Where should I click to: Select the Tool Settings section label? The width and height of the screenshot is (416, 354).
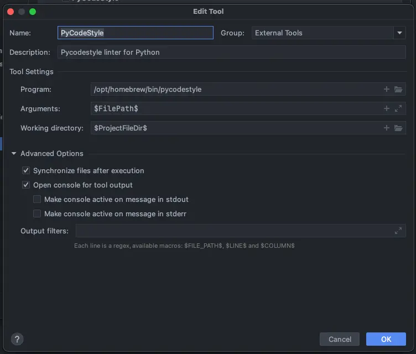(32, 72)
